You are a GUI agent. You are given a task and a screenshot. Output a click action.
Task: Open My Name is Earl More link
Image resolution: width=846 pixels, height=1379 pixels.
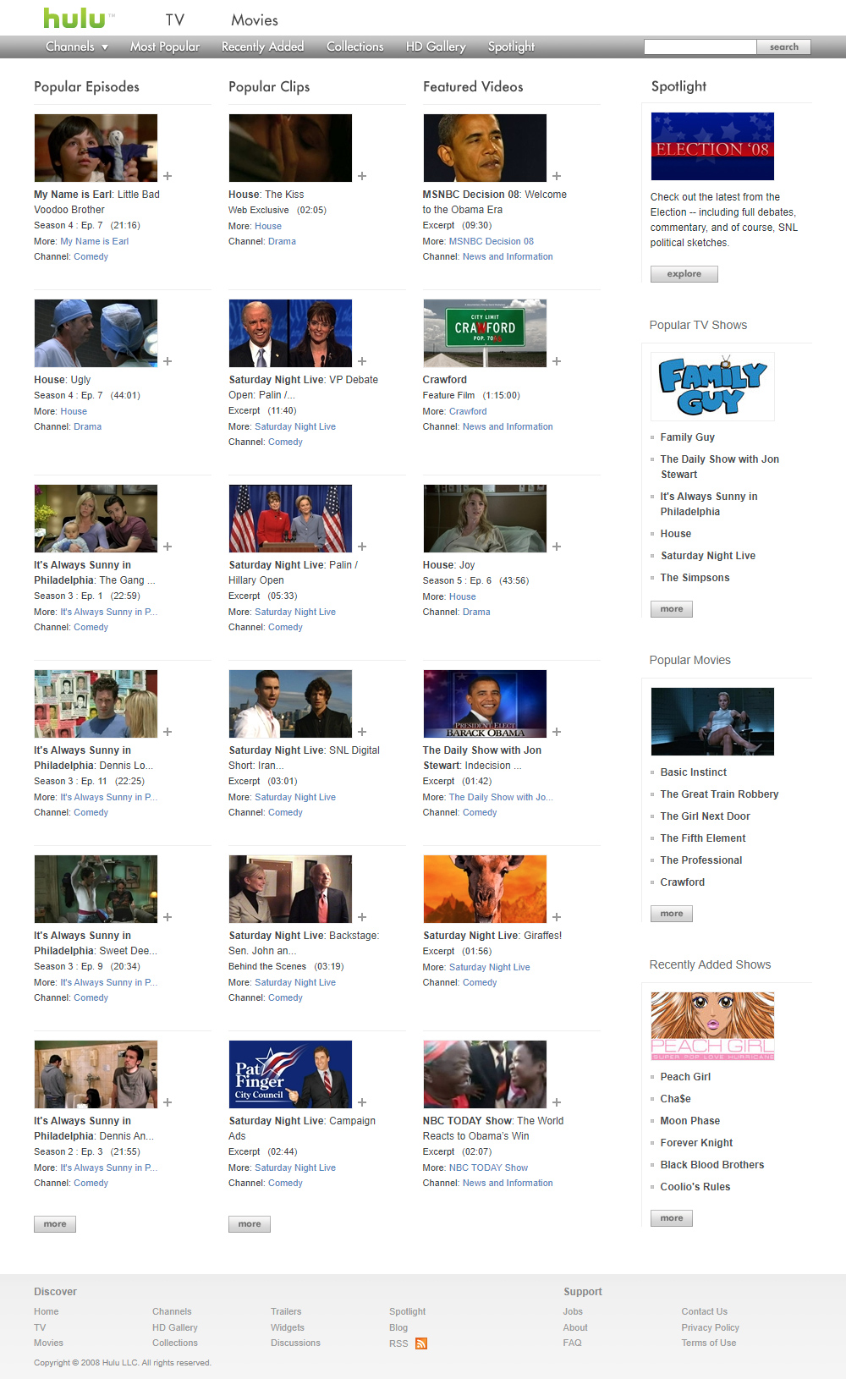click(95, 241)
